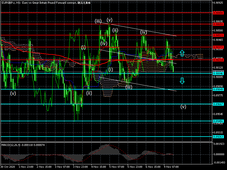Screen dimensions: 227x170
Task: Click the 30 Oct 2020 date on time axis
Action: pos(7,167)
